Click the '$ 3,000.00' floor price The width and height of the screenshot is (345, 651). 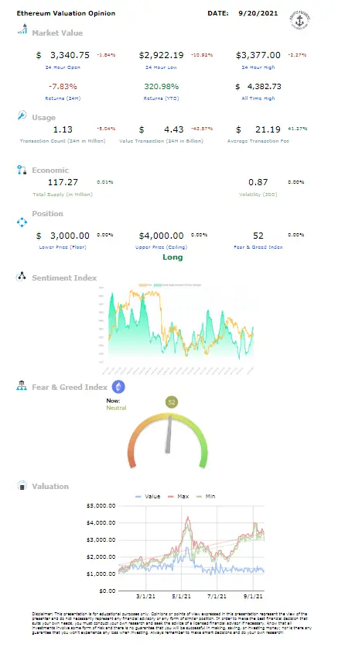pos(63,236)
